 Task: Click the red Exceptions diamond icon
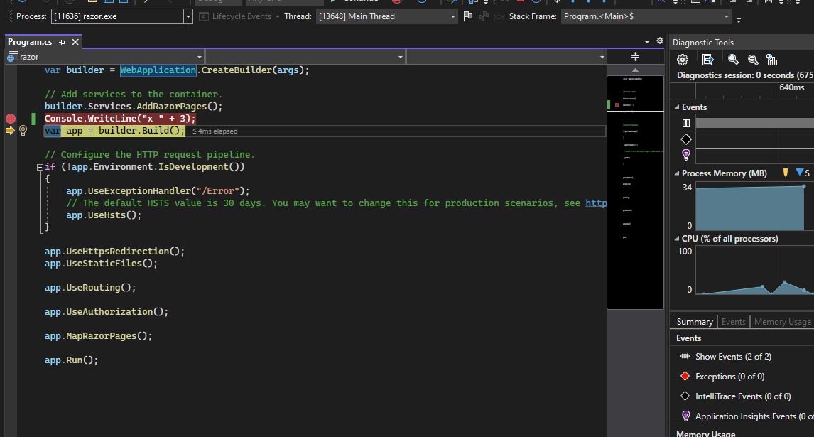pos(685,376)
